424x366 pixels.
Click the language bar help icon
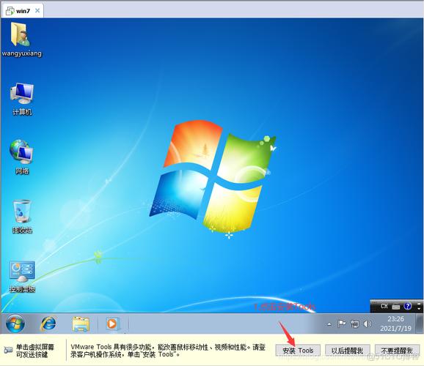tap(408, 306)
